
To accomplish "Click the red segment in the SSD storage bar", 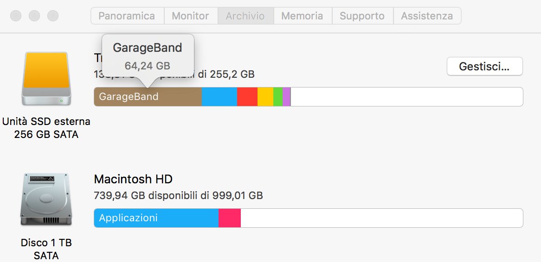I will [247, 97].
